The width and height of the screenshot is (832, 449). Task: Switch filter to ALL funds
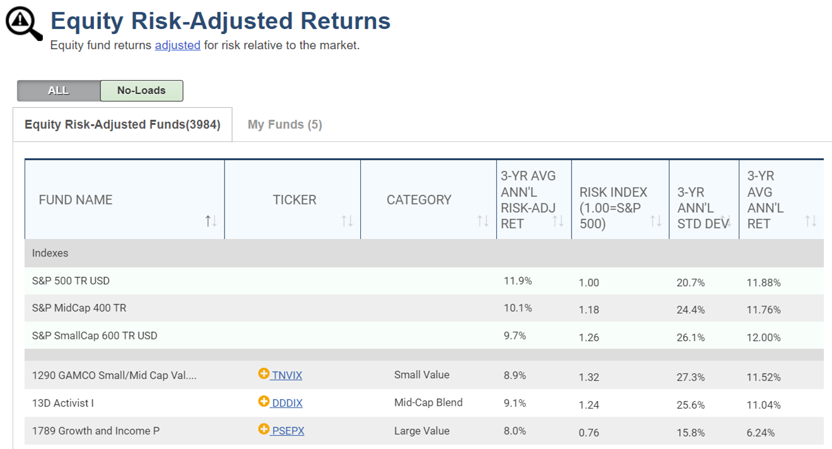pyautogui.click(x=59, y=91)
